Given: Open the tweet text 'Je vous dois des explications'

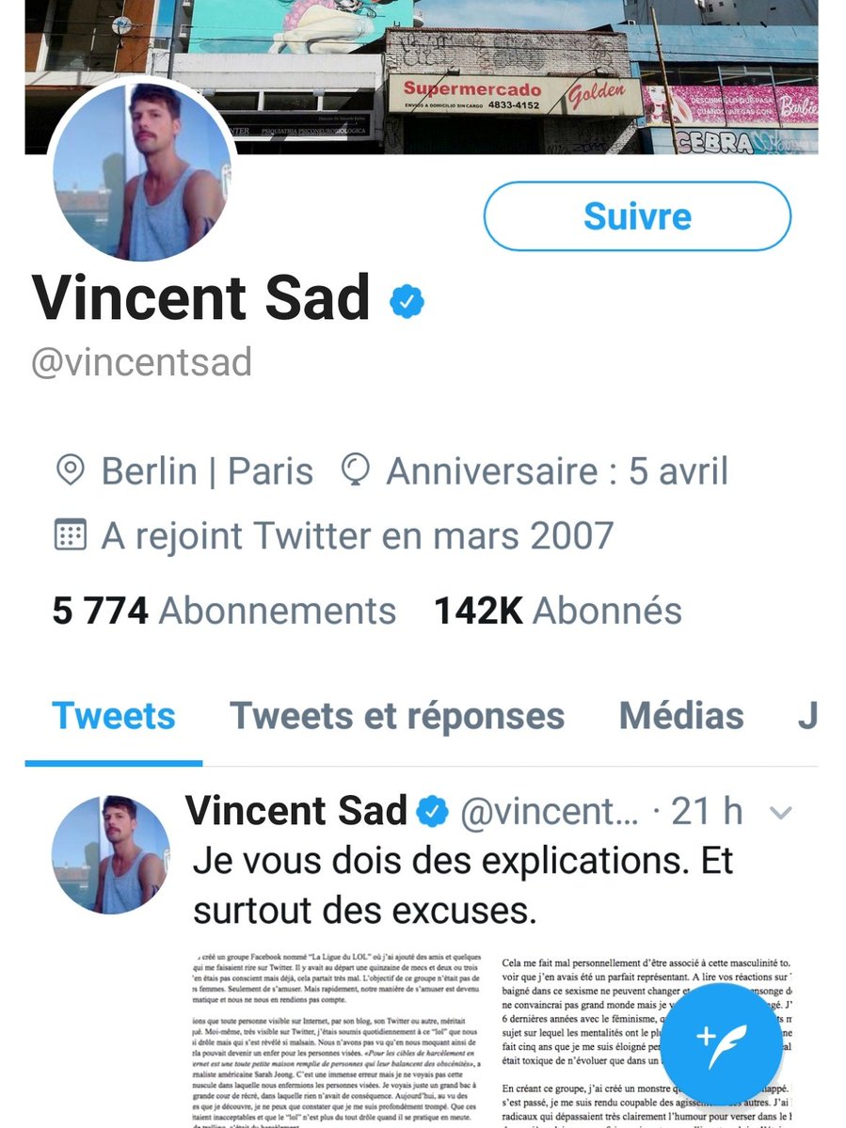Looking at the screenshot, I should click(461, 884).
